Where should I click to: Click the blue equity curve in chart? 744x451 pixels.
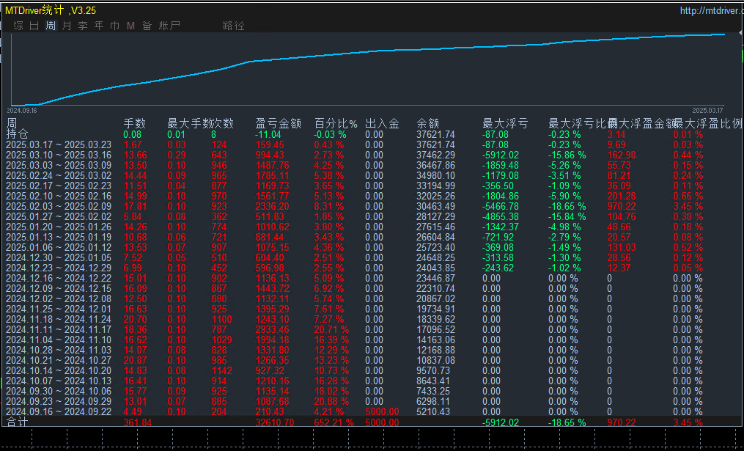click(367, 53)
